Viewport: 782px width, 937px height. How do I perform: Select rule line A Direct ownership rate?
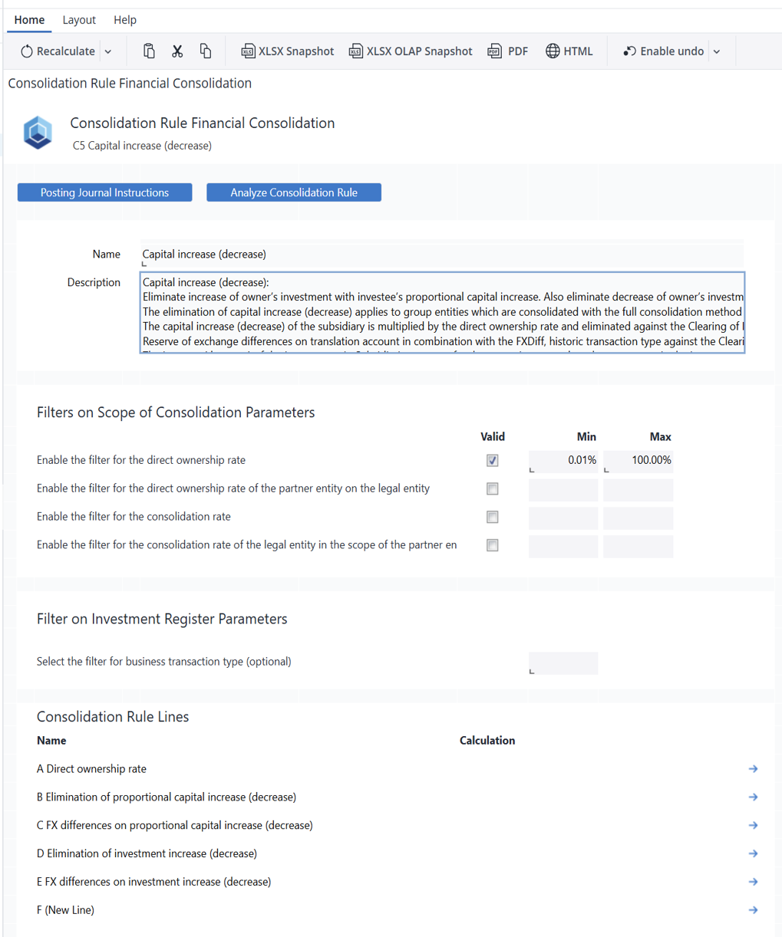91,769
